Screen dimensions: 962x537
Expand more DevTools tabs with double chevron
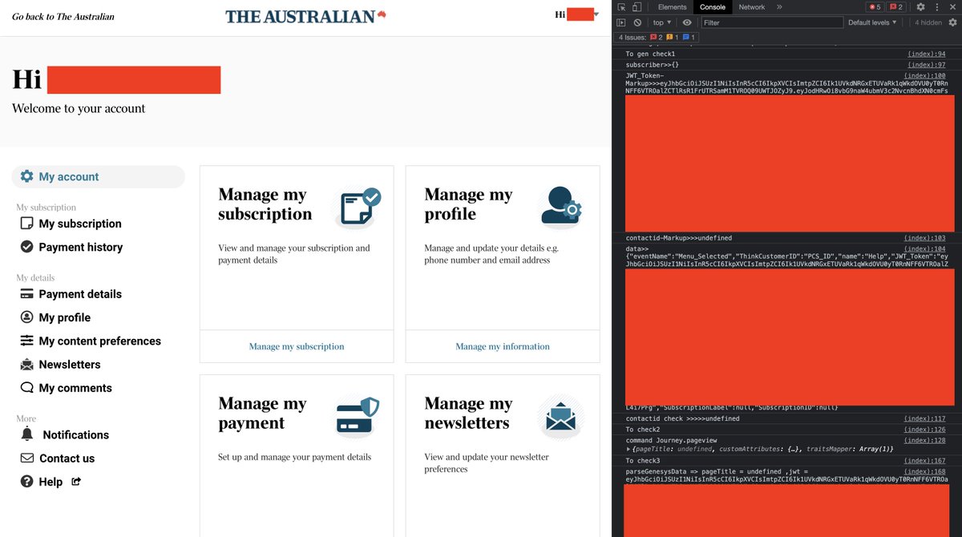click(779, 7)
